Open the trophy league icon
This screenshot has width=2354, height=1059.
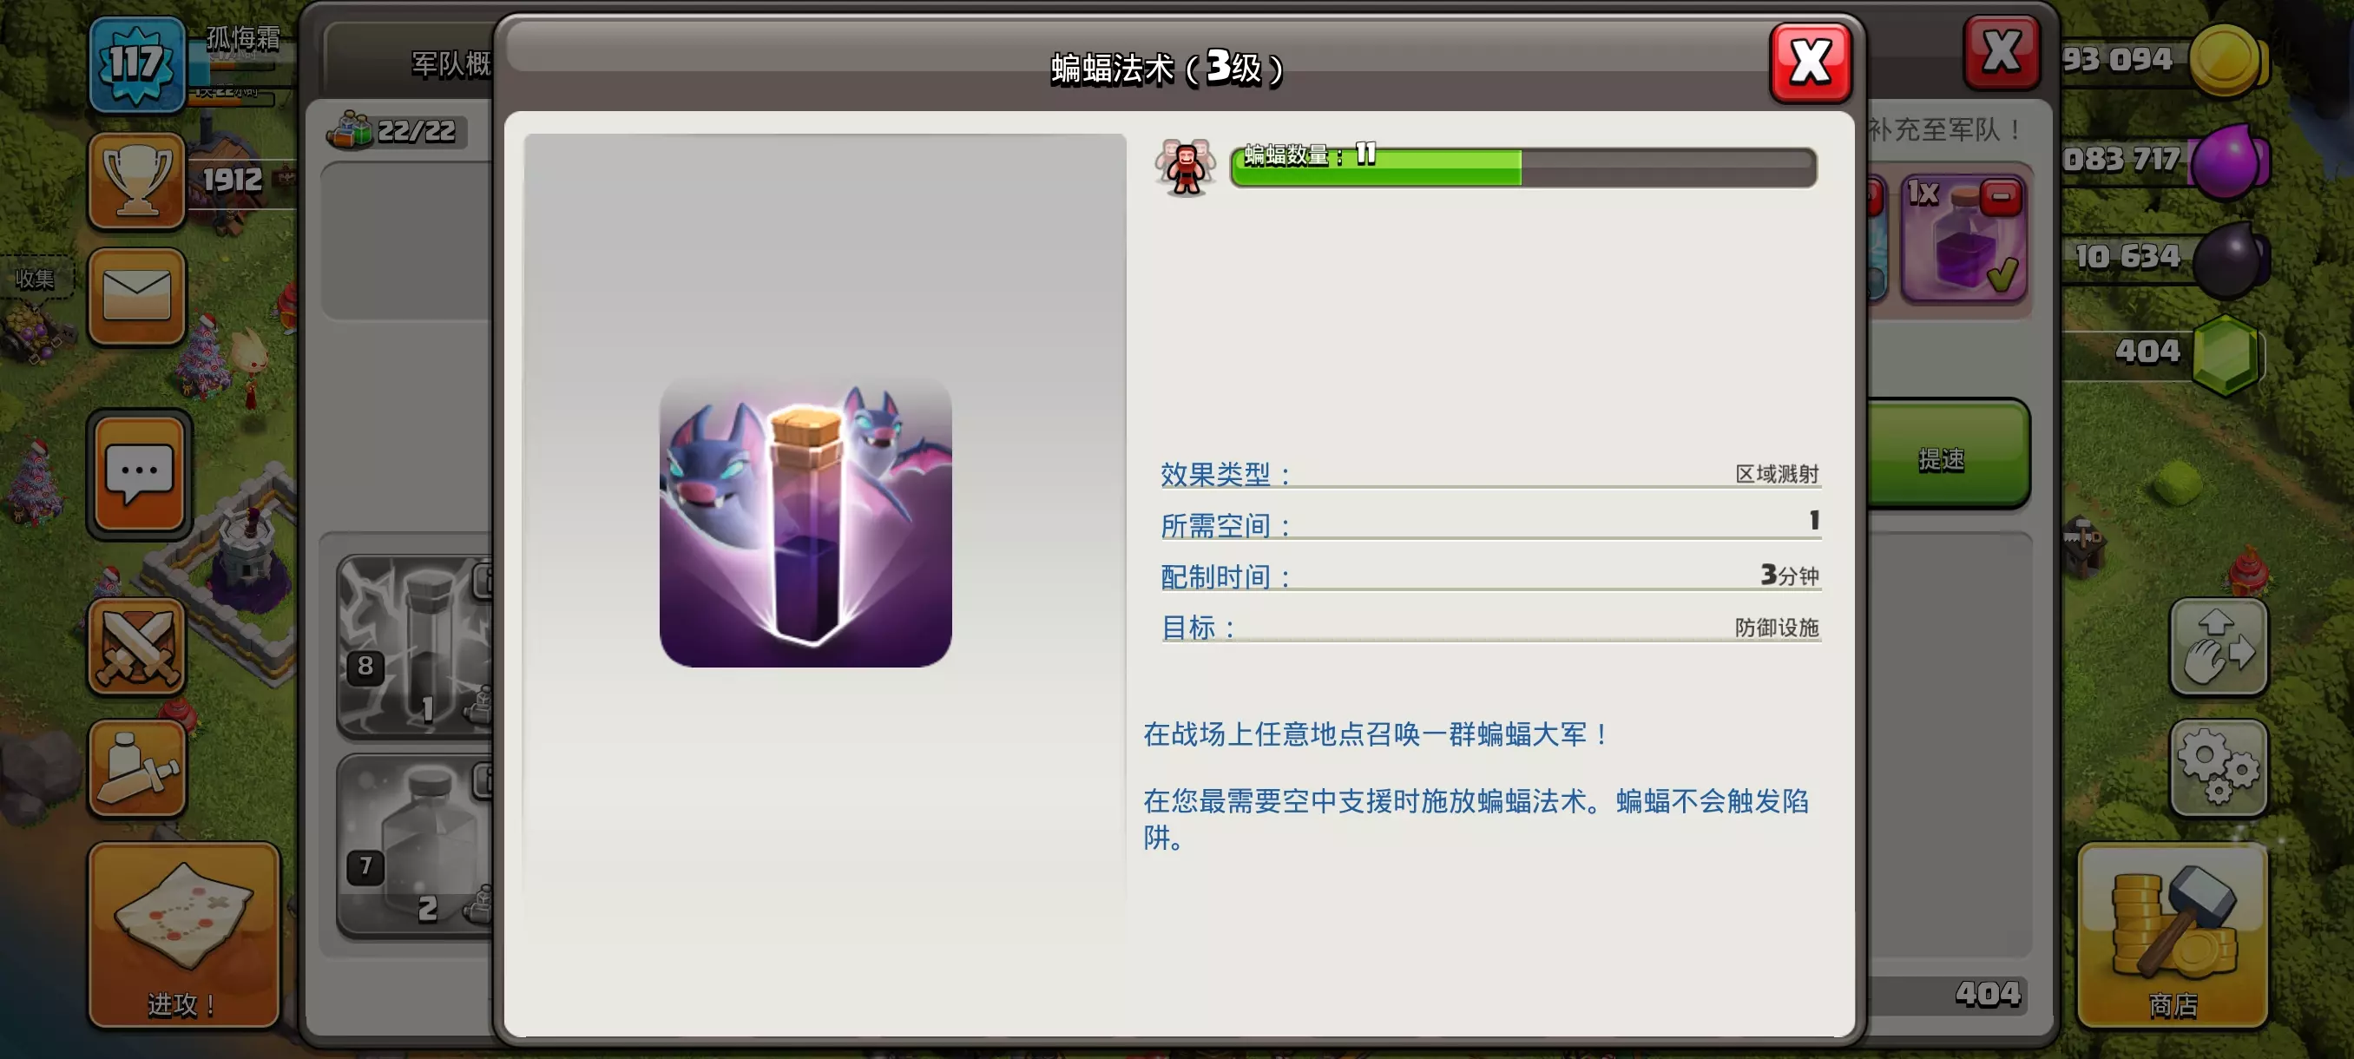click(137, 180)
